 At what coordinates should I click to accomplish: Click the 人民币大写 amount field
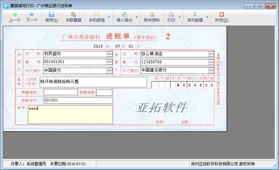pos(93,82)
